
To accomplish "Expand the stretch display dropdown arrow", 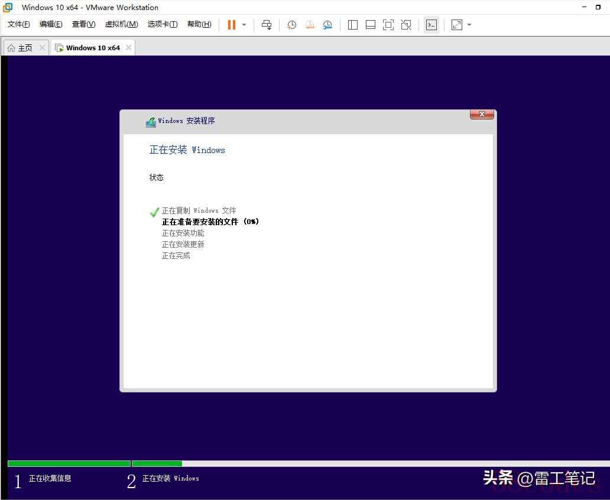I will click(x=469, y=25).
